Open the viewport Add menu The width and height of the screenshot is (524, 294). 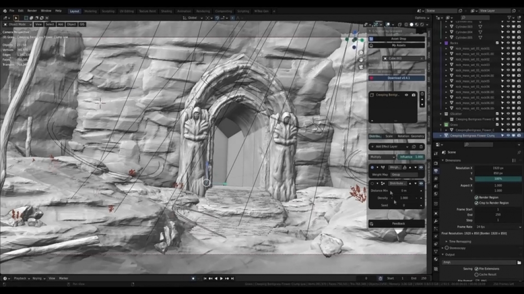point(60,25)
